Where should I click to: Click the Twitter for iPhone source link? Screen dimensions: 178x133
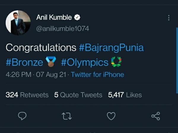pos(97,75)
